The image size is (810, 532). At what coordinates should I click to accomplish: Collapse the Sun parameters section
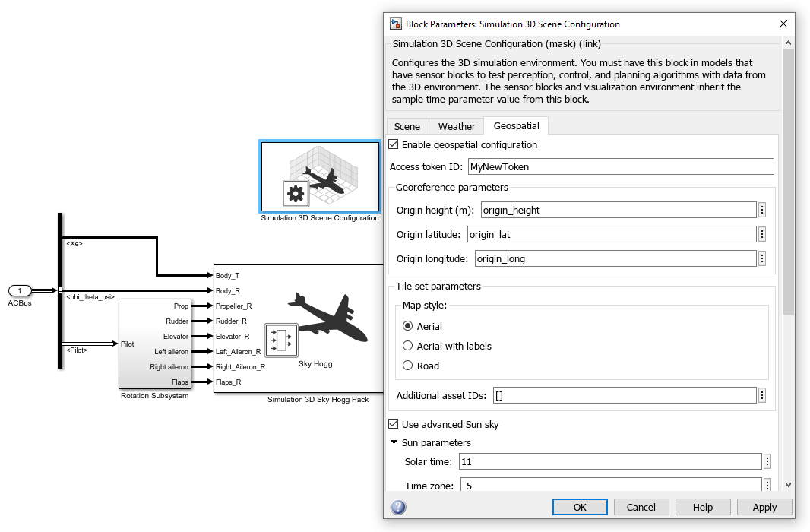394,442
